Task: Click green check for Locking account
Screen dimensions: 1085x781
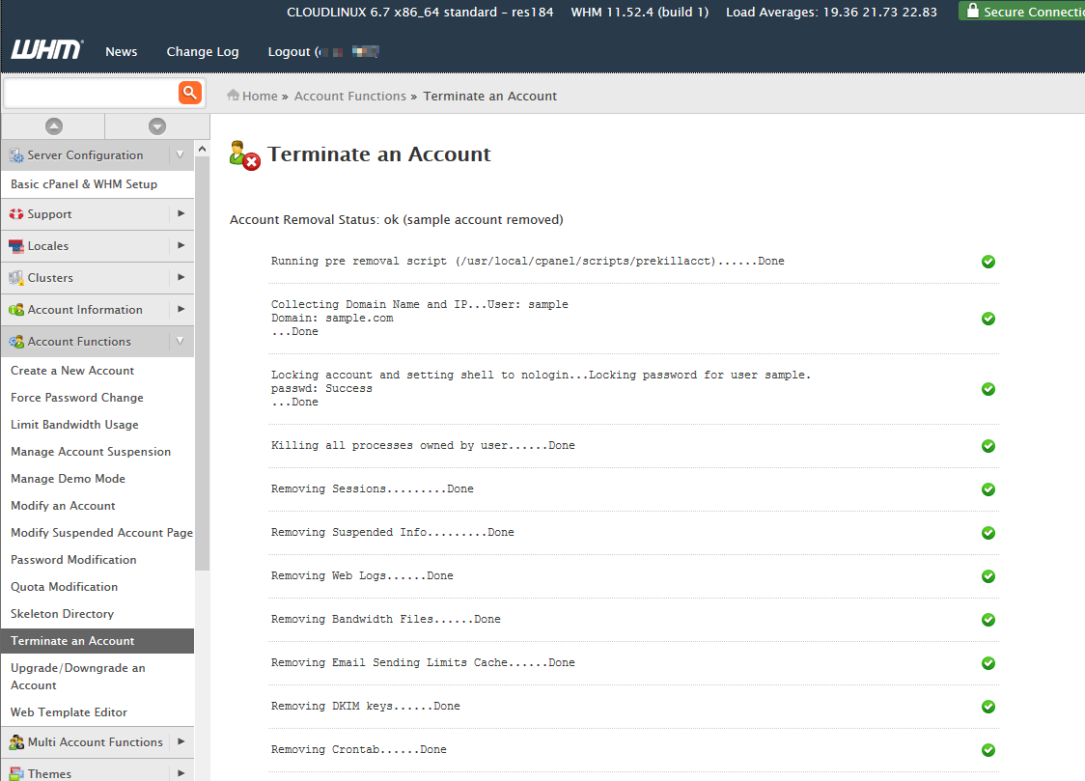Action: (x=988, y=389)
